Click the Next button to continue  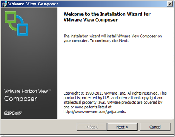[x=122, y=127]
